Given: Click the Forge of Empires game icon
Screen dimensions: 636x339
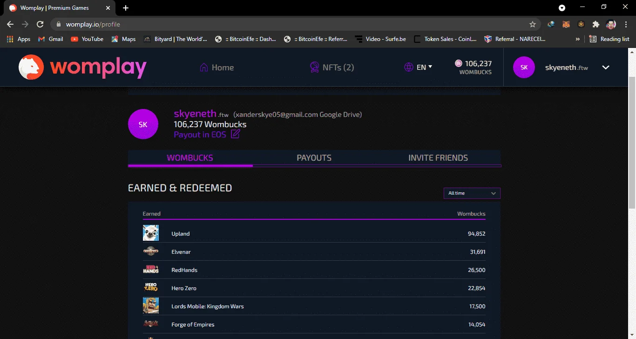Looking at the screenshot, I should click(x=151, y=324).
